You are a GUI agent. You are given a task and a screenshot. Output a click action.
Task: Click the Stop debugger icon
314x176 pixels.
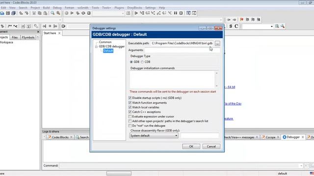181,13
